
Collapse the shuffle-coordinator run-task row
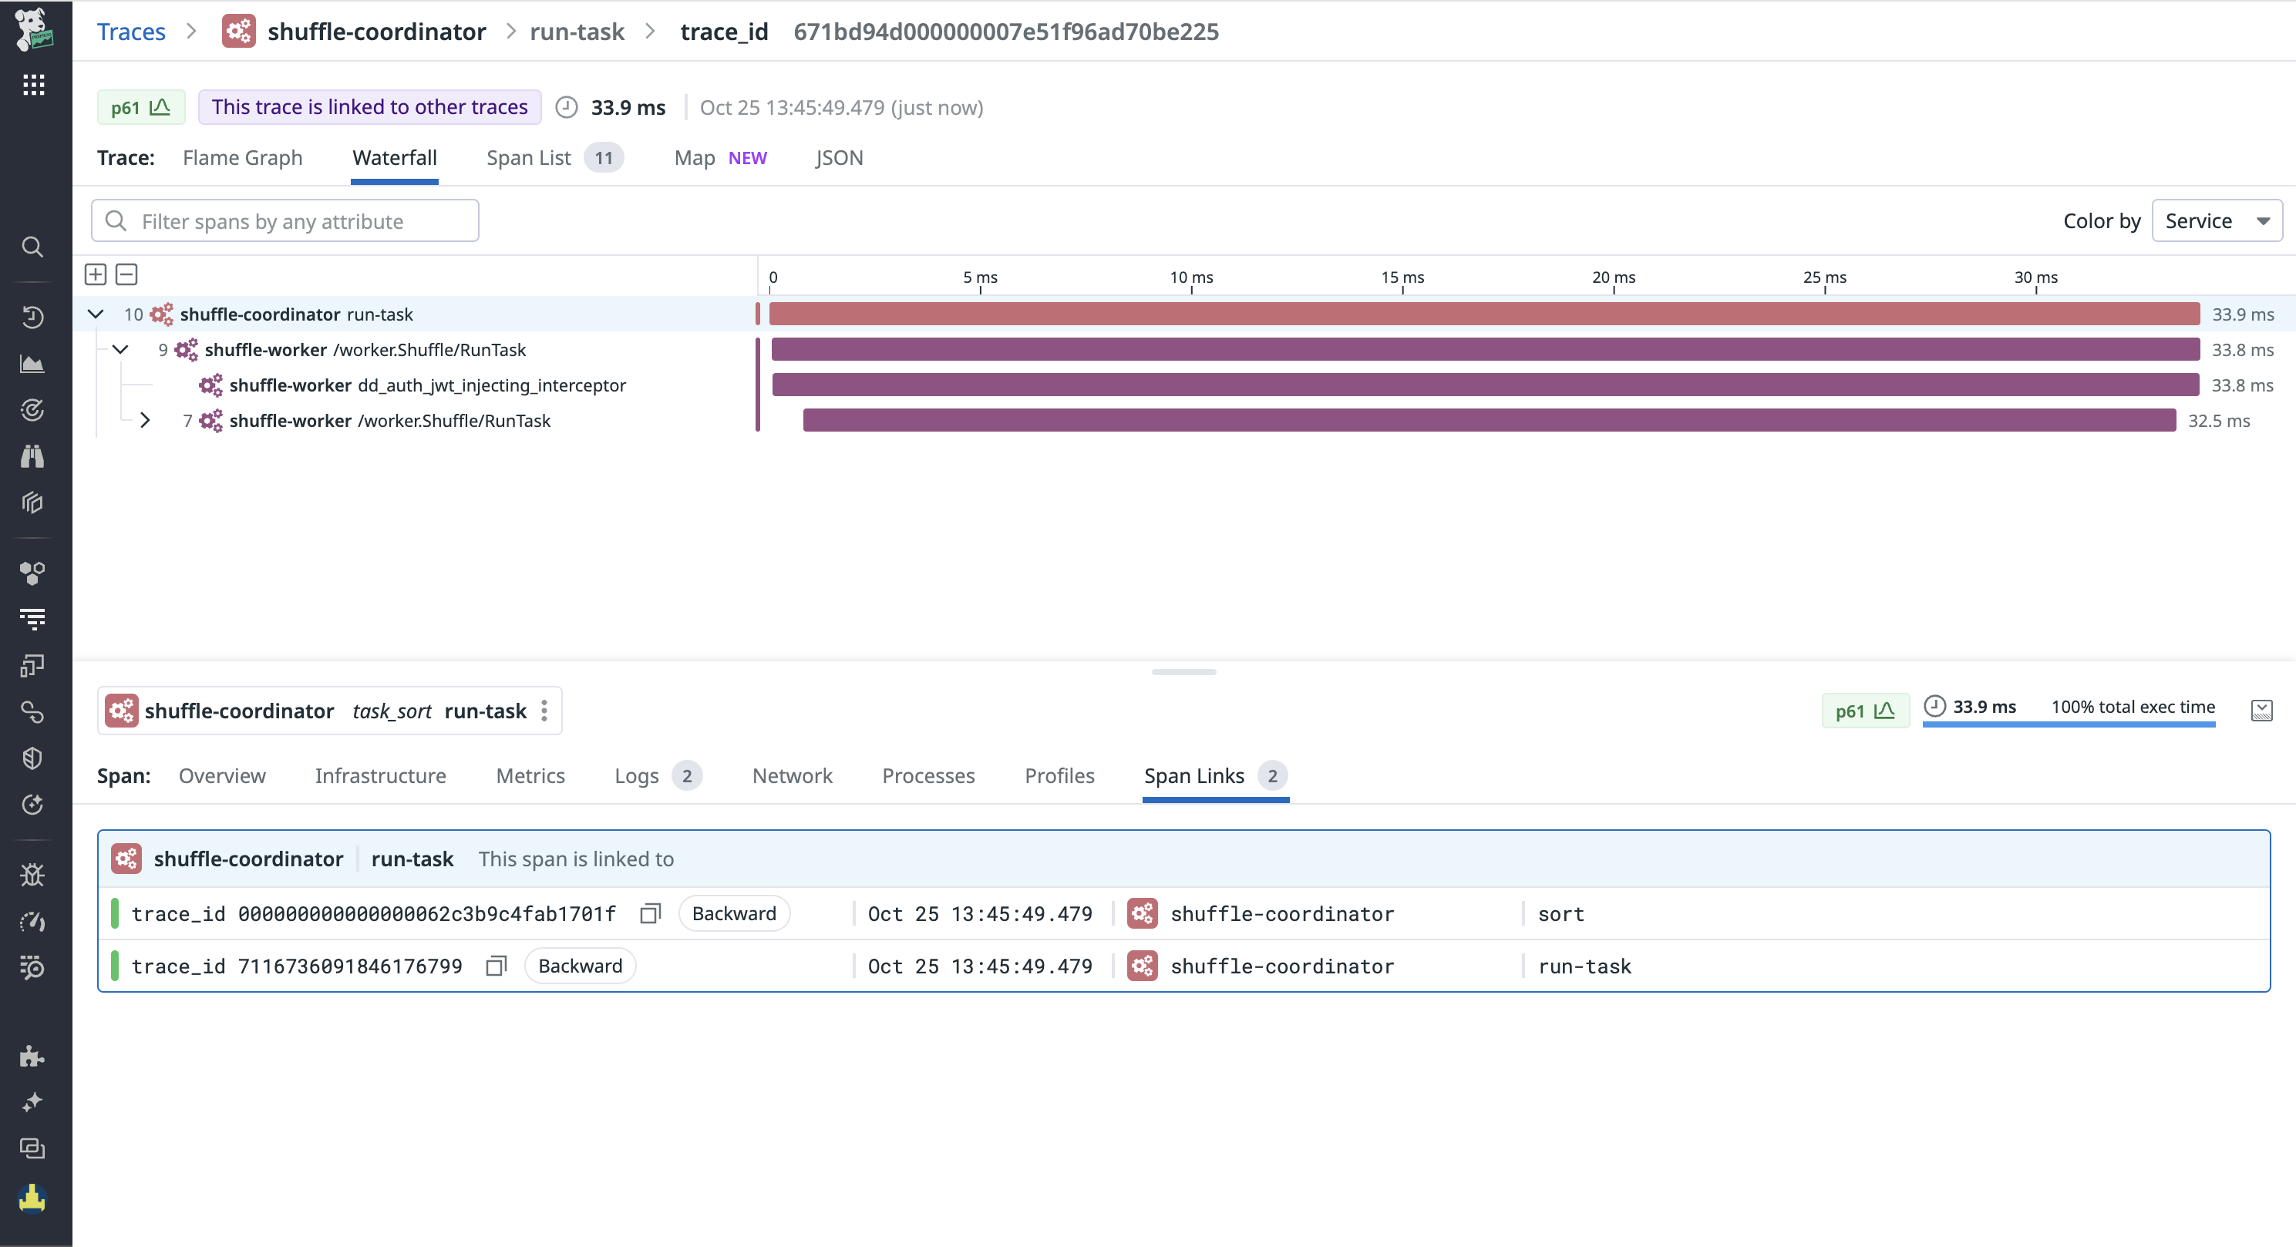[x=96, y=314]
